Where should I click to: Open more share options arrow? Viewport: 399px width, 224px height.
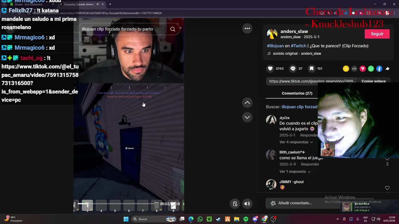tap(387, 69)
